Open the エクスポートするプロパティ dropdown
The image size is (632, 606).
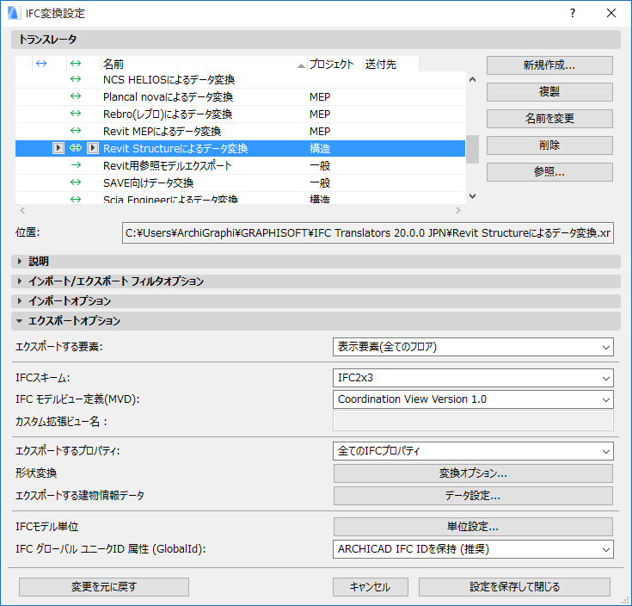(473, 451)
